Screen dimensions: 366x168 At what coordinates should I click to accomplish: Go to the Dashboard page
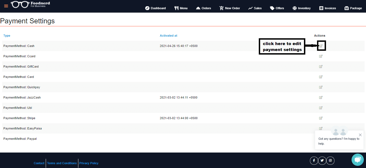tap(155, 8)
